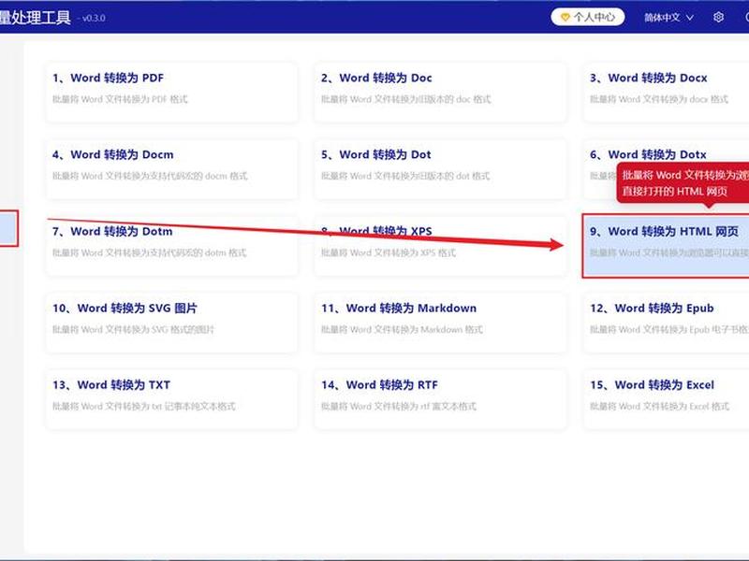Select Word 转换为 PDF card

click(x=172, y=92)
